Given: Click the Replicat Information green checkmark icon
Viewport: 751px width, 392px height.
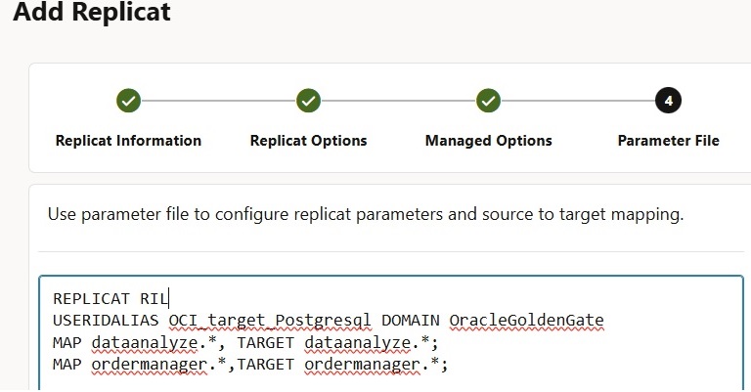Looking at the screenshot, I should (128, 101).
